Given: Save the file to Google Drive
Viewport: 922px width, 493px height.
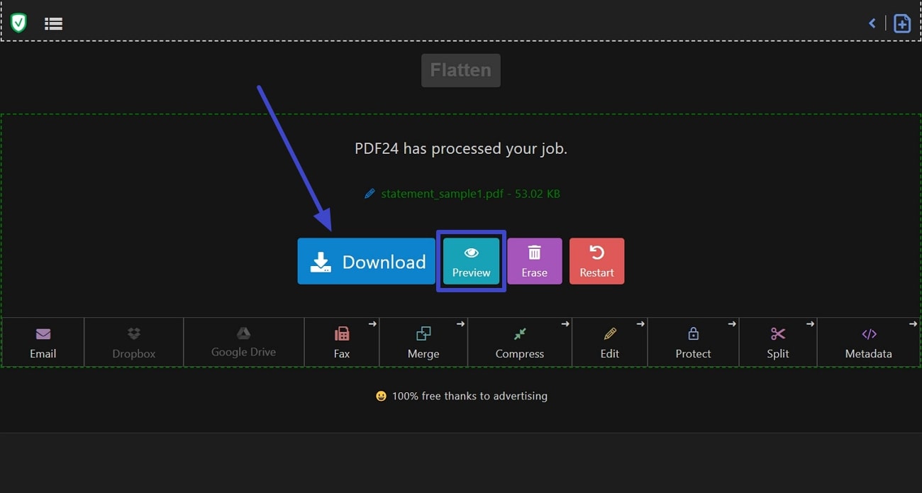Looking at the screenshot, I should coord(243,343).
